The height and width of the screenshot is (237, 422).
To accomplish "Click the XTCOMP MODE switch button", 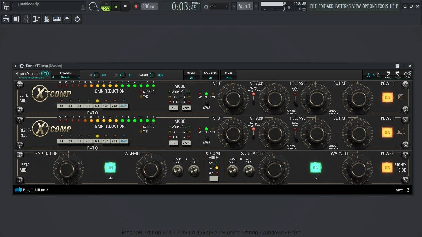I will point(214,178).
